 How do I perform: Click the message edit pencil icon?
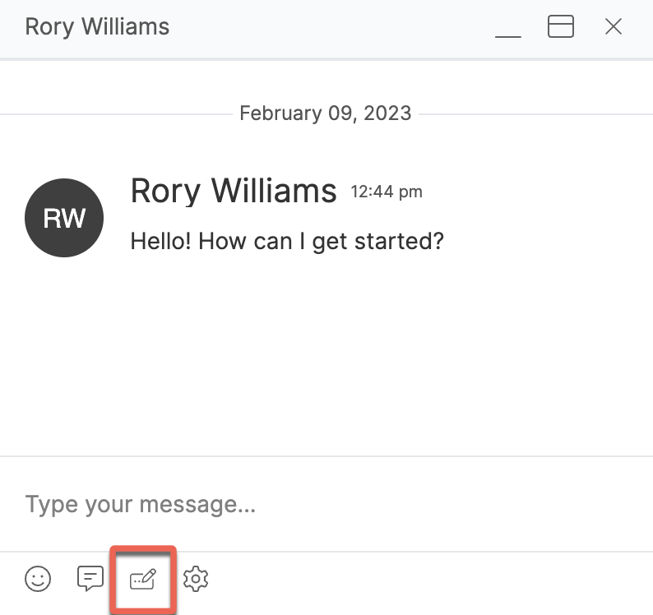coord(143,579)
